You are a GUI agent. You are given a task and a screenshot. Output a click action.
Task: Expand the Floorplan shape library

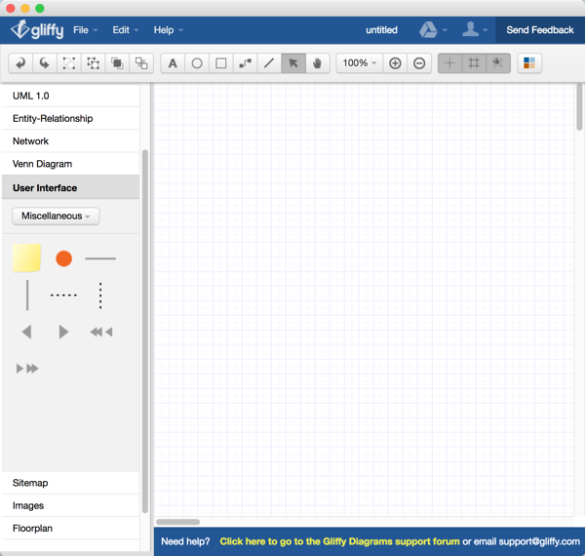coord(70,529)
